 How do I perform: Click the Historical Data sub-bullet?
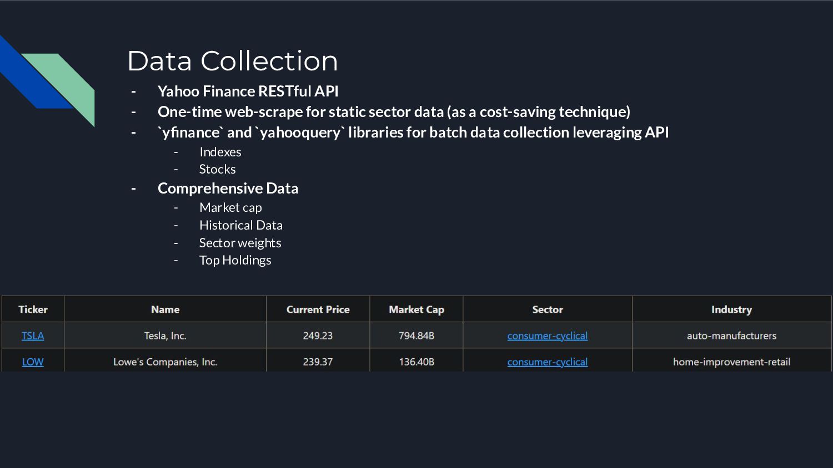(240, 225)
